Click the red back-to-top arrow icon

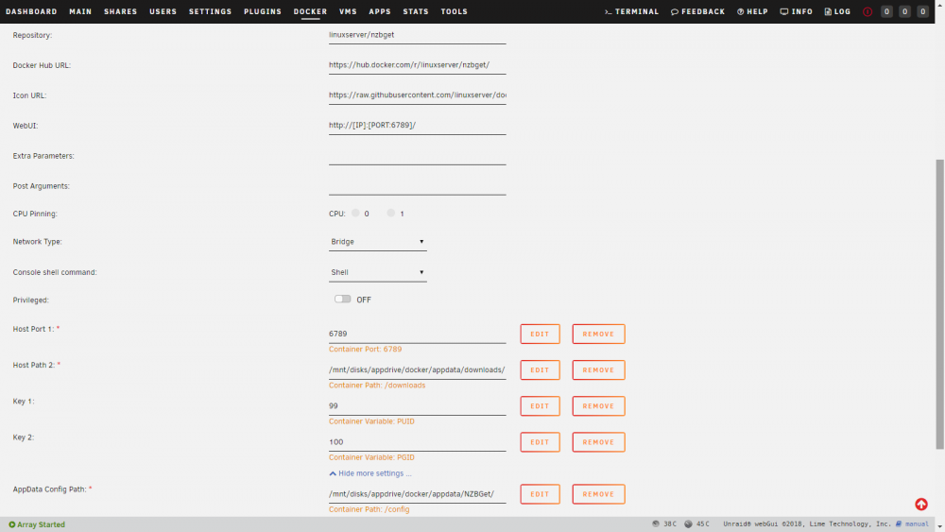coord(920,505)
